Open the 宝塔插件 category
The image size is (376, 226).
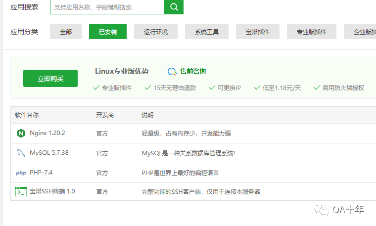258,32
